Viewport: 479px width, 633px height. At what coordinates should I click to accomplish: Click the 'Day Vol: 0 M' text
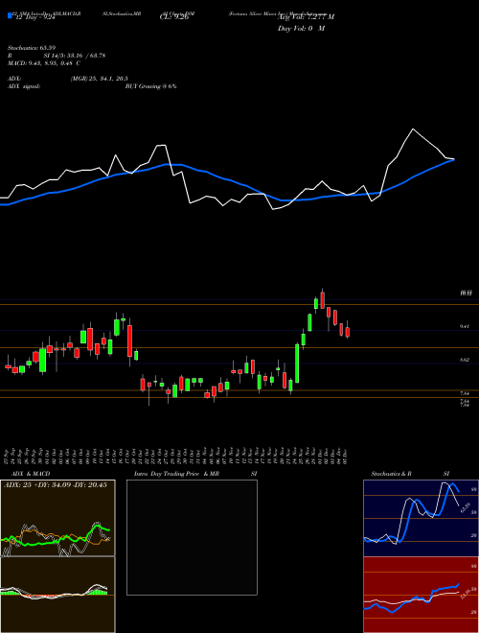pyautogui.click(x=301, y=29)
